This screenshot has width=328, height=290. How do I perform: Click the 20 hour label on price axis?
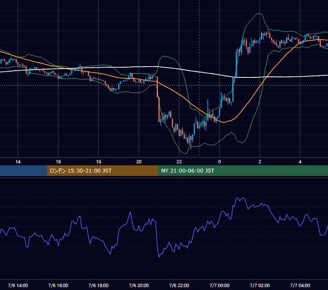139,162
